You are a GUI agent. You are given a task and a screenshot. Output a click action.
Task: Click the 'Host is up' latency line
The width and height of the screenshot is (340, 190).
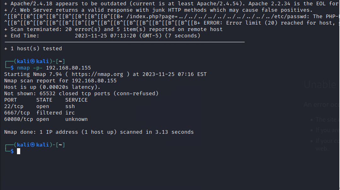[52, 87]
